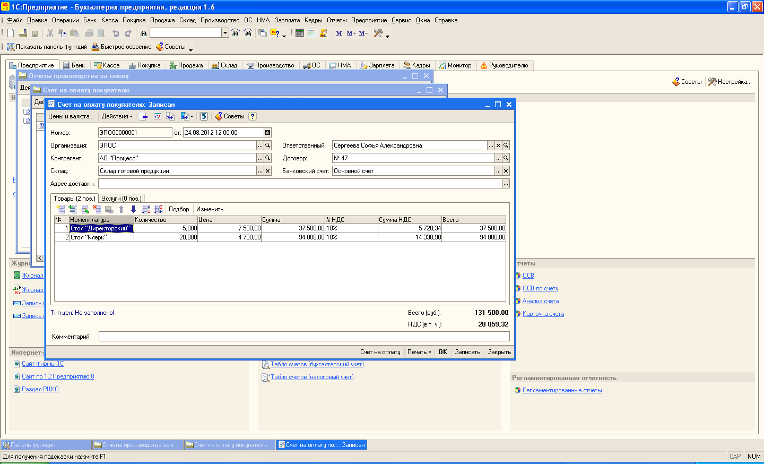Screen dimensions: 764x464
Task: Switch to the Услуги (0 поз.) tab
Action: click(x=121, y=199)
